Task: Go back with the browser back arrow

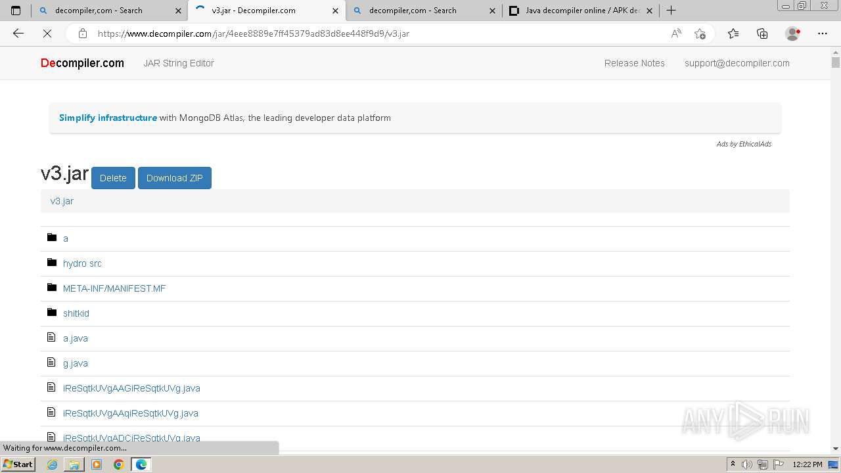Action: [x=18, y=34]
